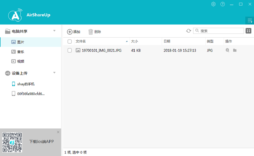Viewport: 254px width, 156px height.
Task: Click the music icon next to 音乐
Action: pyautogui.click(x=13, y=52)
